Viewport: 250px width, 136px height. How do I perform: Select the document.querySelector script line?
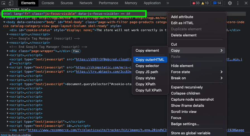70,84
